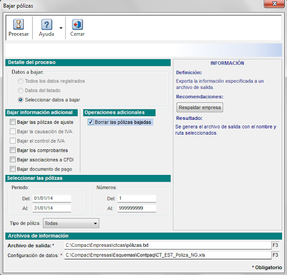Click F3 button for Archivo de salida
Screen dimensions: 287x275
tap(275, 245)
